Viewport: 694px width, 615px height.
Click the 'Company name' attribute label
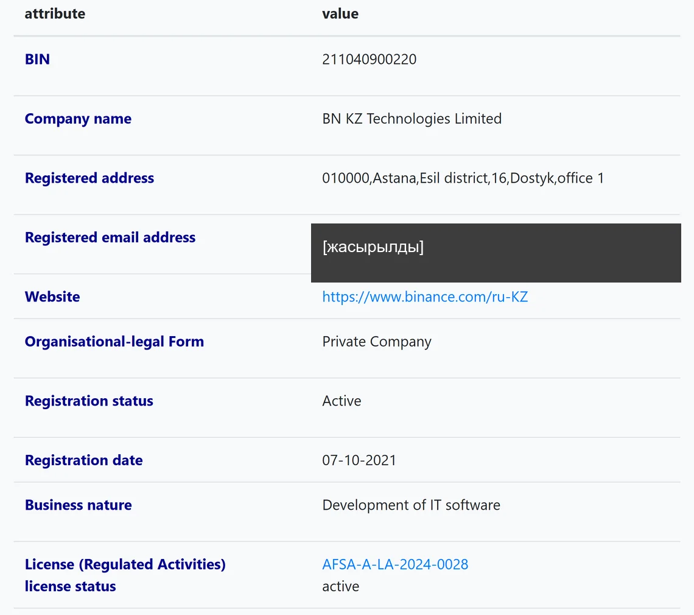coord(78,119)
